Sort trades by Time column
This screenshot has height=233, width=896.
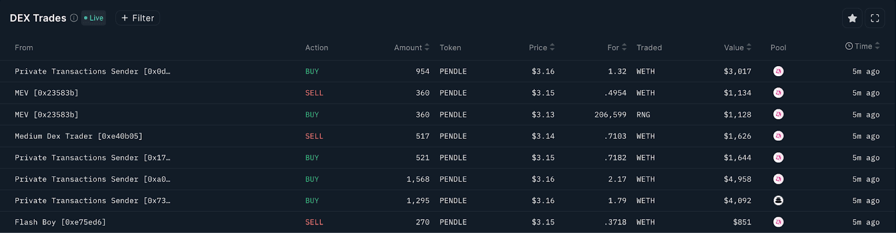tap(862, 46)
